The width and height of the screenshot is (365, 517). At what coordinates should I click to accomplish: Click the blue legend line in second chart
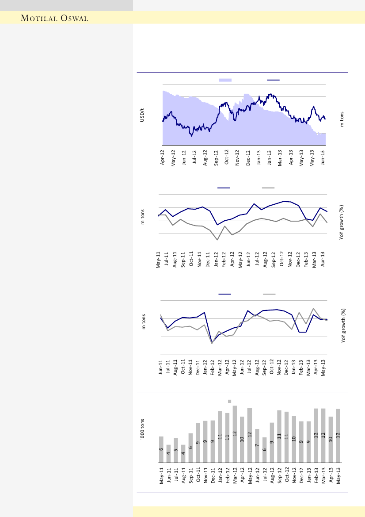[x=224, y=188]
